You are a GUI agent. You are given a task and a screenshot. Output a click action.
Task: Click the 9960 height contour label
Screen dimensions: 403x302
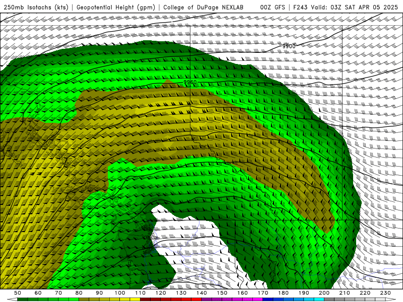click(x=190, y=82)
